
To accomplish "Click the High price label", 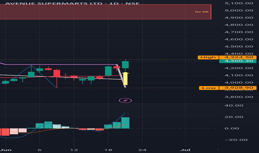I will [x=208, y=57].
